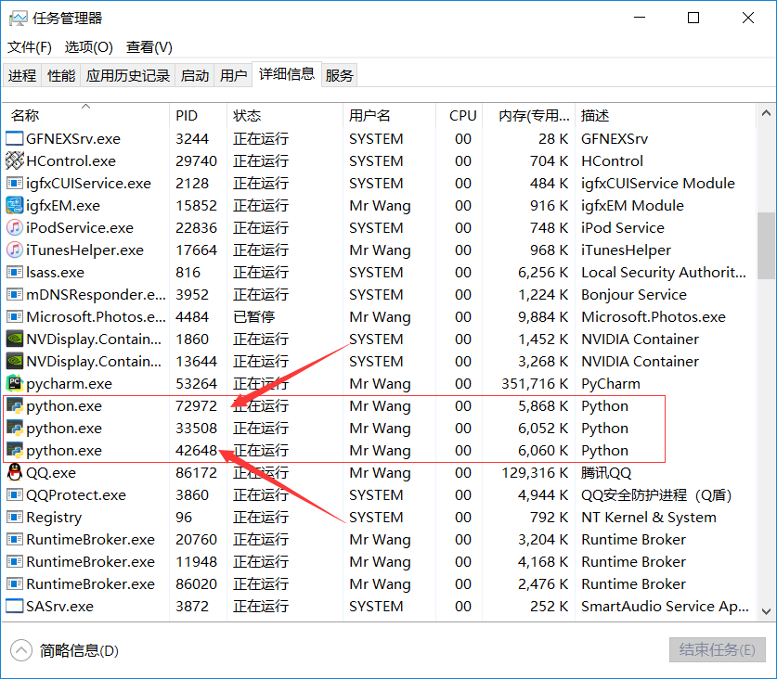Switch to the 进程 tab
This screenshot has width=777, height=679.
22,75
